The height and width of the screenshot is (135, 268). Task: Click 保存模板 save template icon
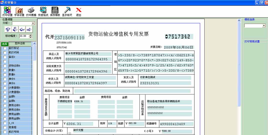[x=55, y=12]
